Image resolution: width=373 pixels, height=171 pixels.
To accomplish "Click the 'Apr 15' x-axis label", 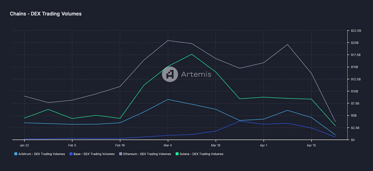I will (x=311, y=145).
